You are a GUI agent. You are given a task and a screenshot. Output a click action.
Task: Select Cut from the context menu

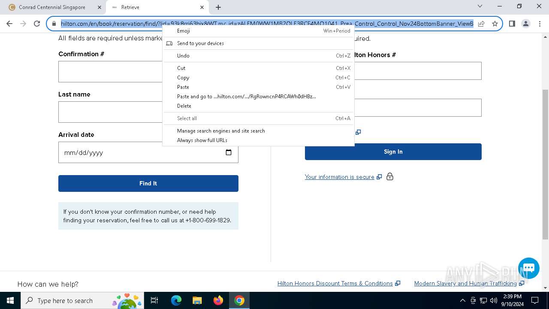point(258,68)
